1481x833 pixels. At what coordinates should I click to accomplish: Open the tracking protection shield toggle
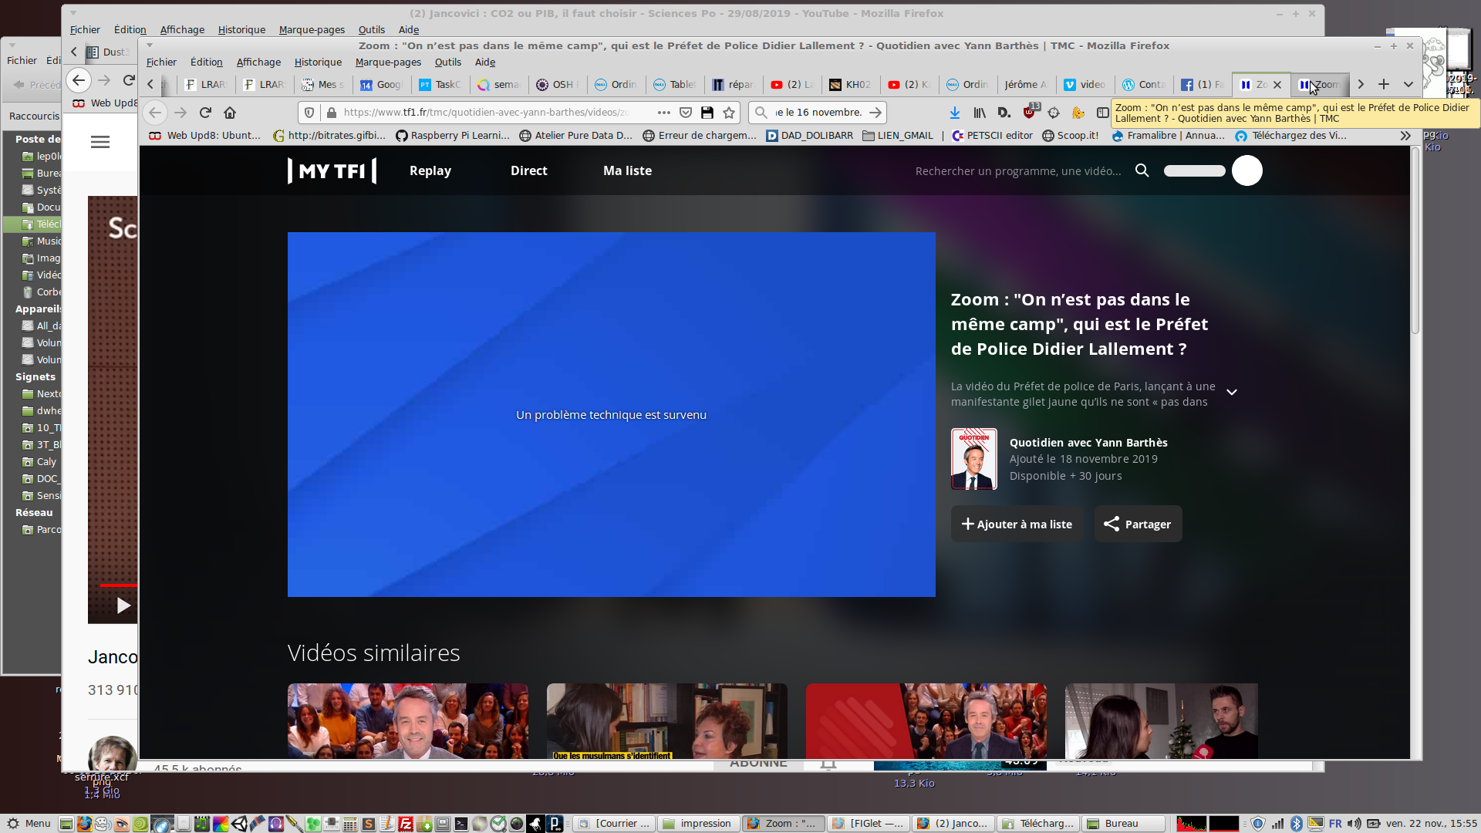pos(309,113)
